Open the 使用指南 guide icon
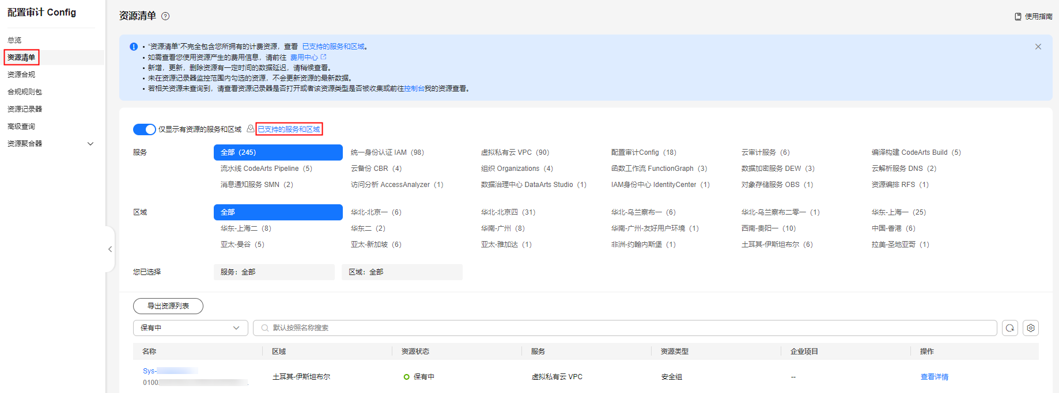 coord(1018,17)
